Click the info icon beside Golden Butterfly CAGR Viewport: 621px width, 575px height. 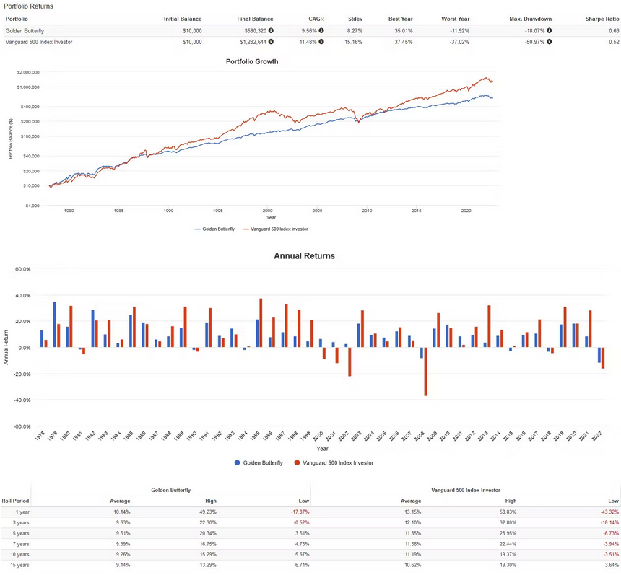[323, 31]
